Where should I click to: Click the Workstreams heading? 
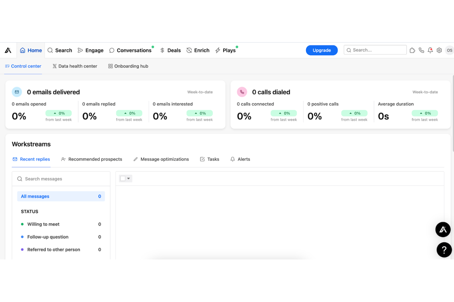pyautogui.click(x=31, y=144)
